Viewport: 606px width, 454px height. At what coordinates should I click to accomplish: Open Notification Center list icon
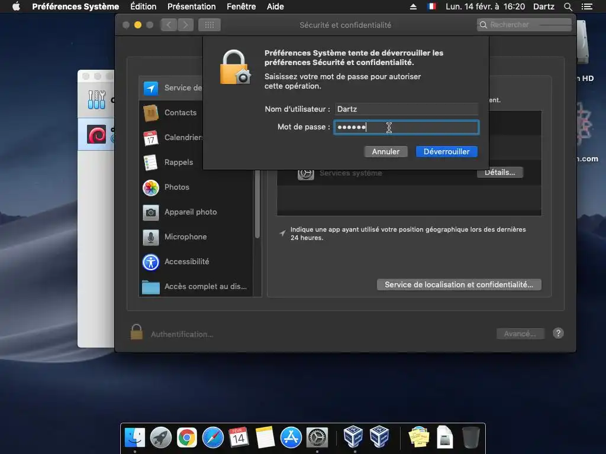tap(586, 7)
